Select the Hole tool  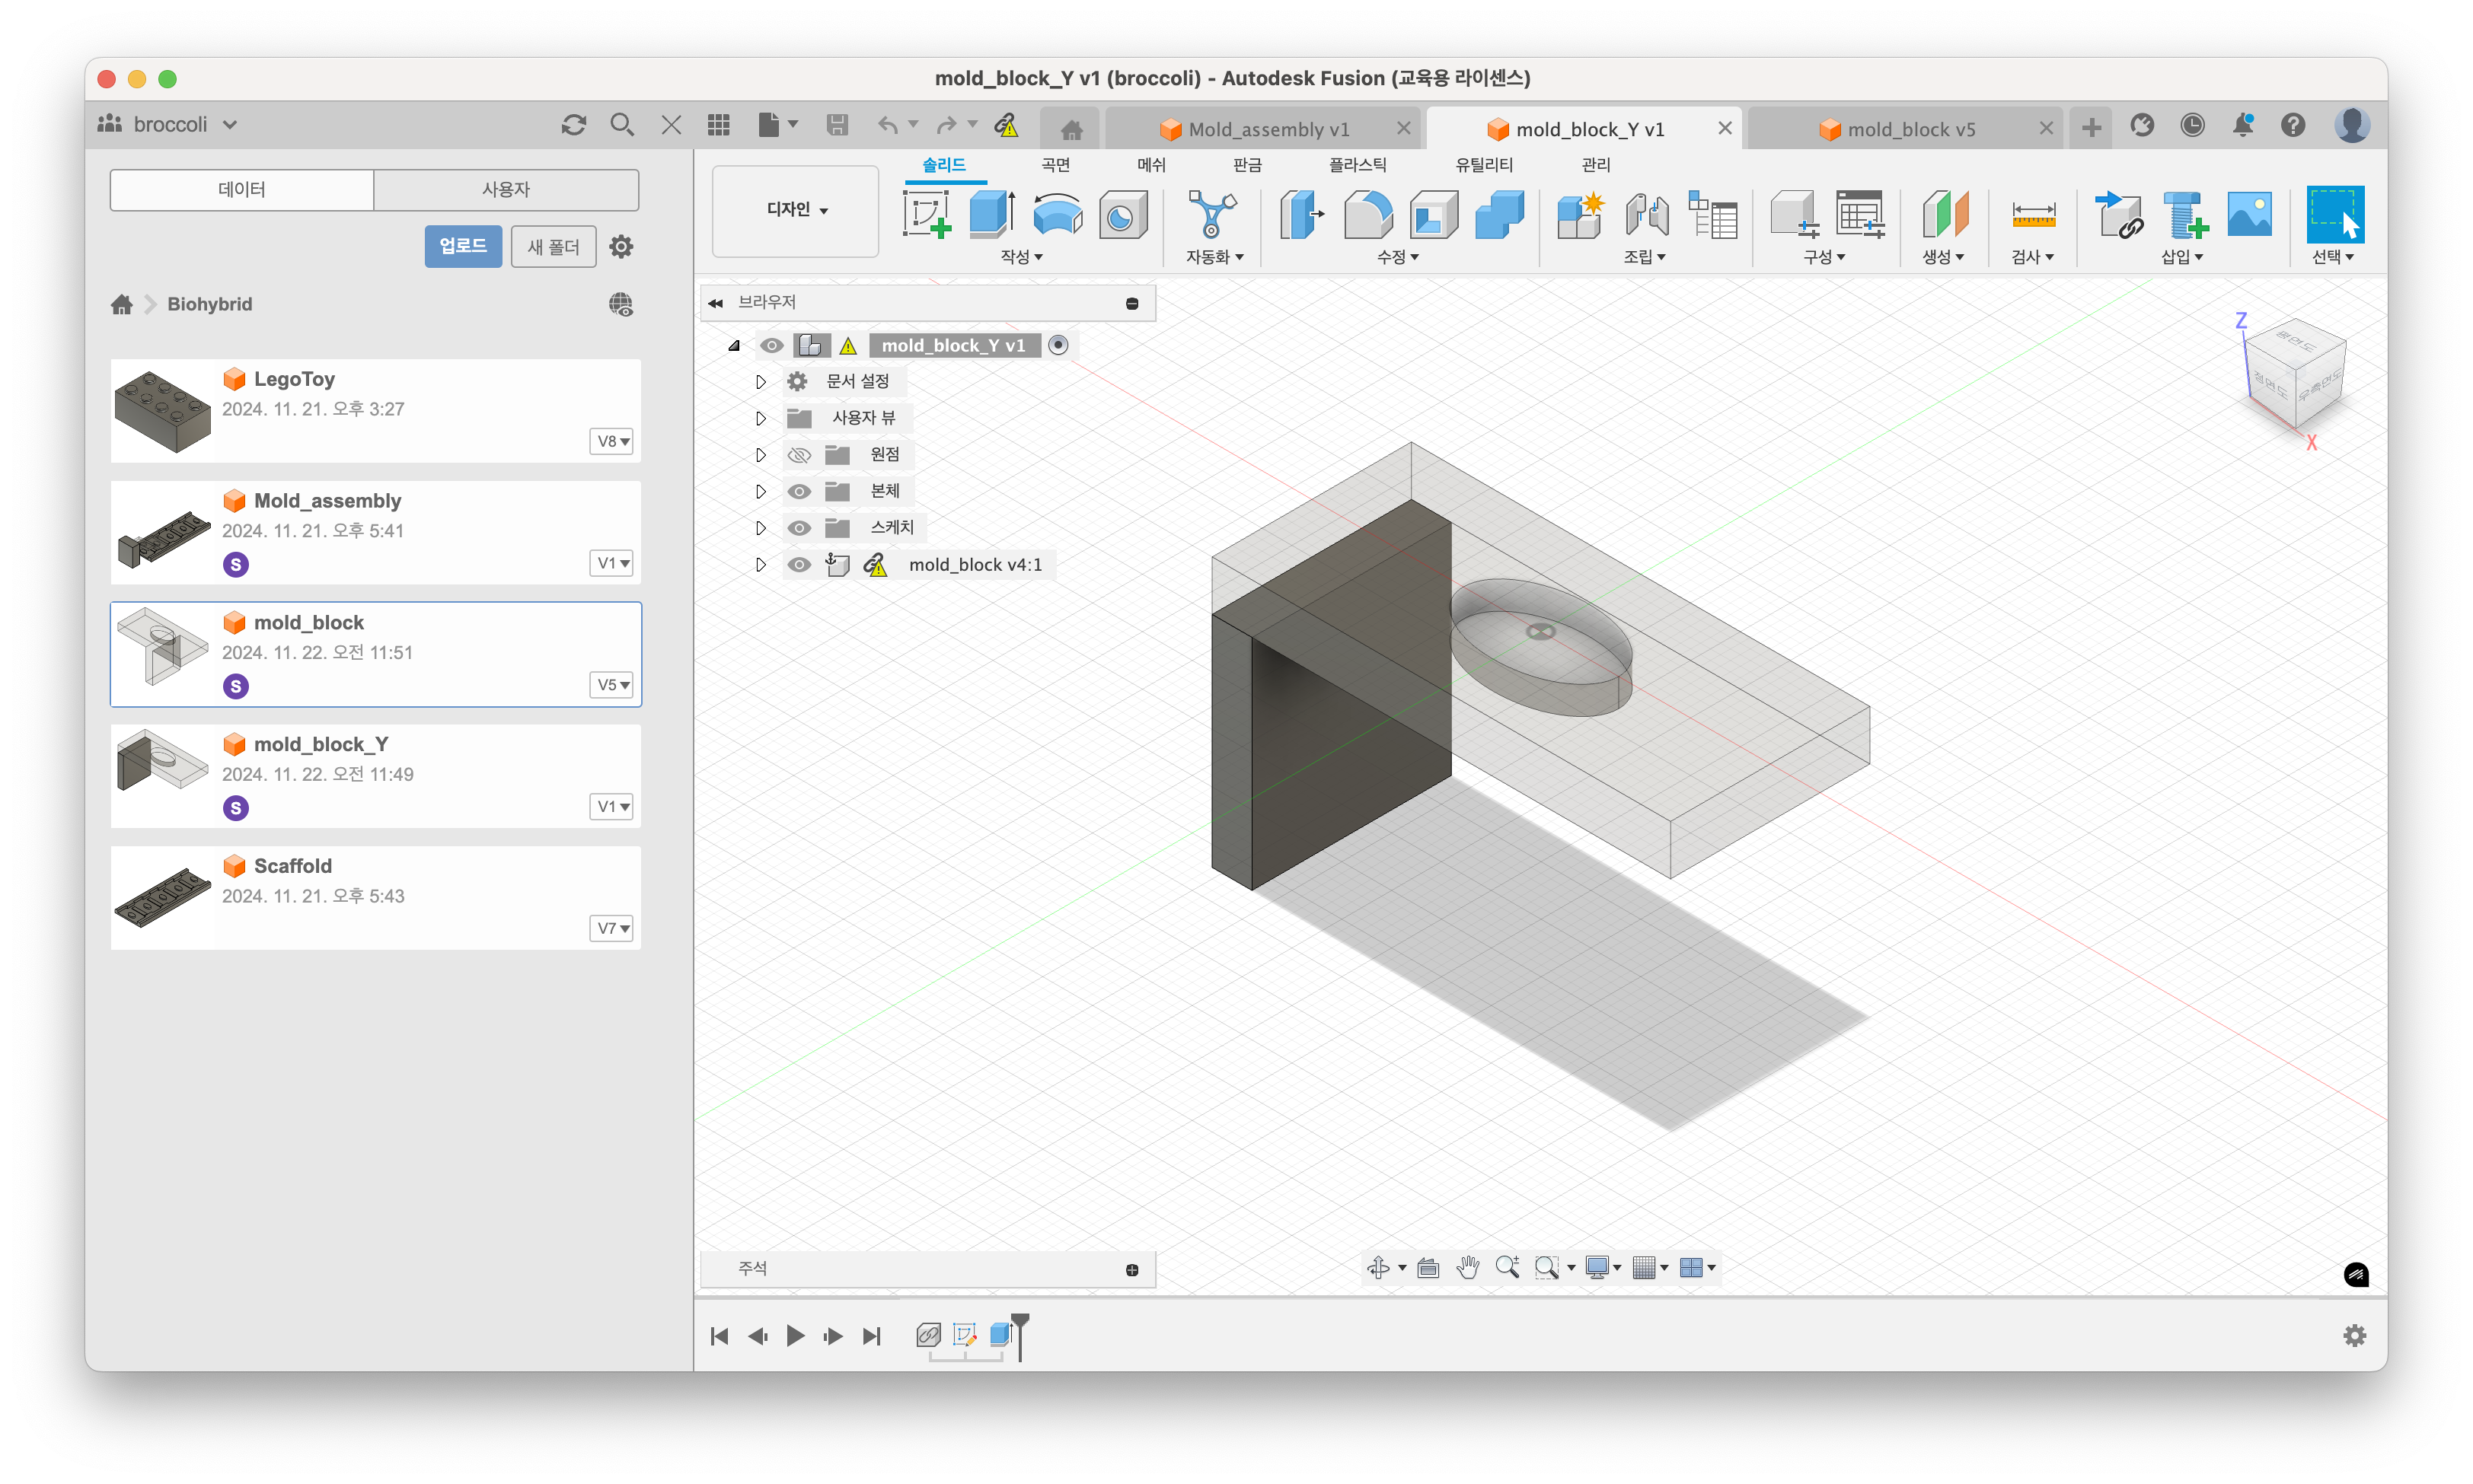[1122, 214]
